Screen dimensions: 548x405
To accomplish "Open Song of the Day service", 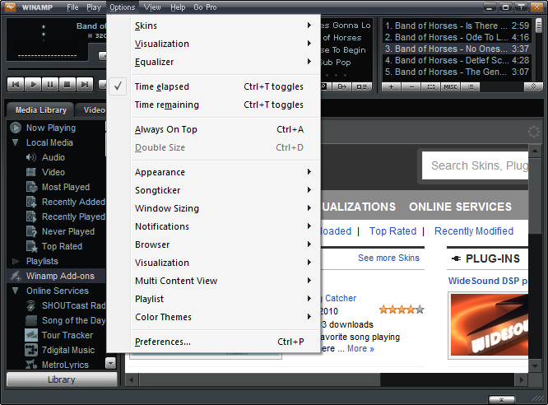I will click(x=73, y=320).
